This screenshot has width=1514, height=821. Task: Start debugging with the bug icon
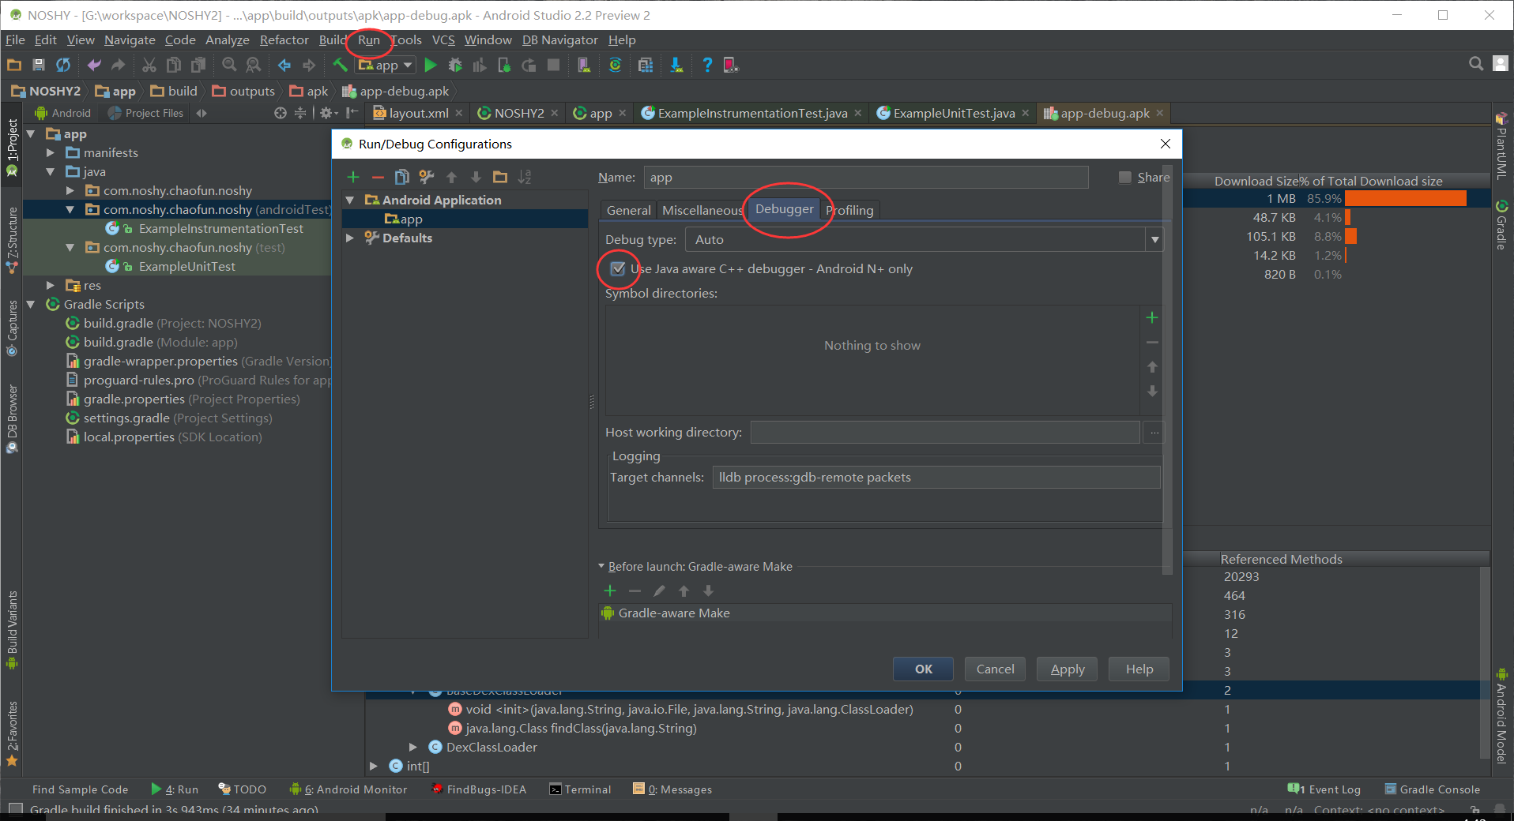tap(455, 65)
